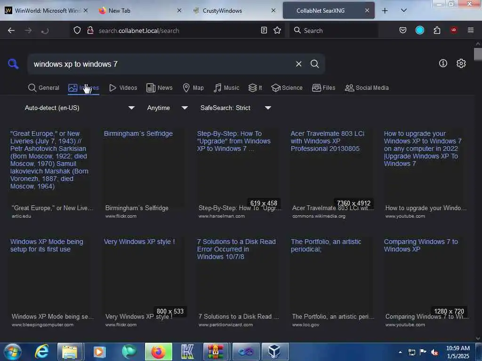The width and height of the screenshot is (482, 361).
Task: Open SearXNG preferences gear icon
Action: pos(461,63)
